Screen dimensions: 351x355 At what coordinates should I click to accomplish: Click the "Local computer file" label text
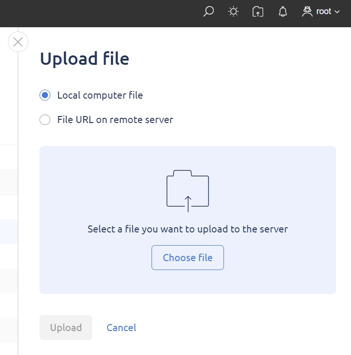point(100,95)
